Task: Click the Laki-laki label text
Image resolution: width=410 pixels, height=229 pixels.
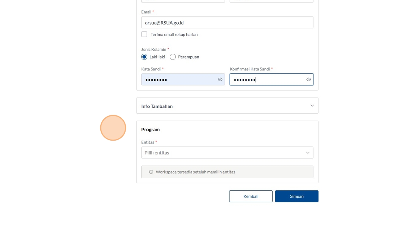Action: coord(157,57)
